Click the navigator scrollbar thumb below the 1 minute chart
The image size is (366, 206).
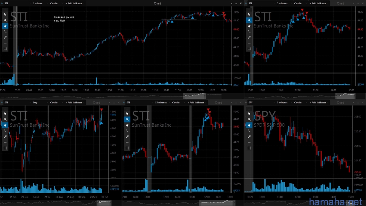[x=194, y=96]
